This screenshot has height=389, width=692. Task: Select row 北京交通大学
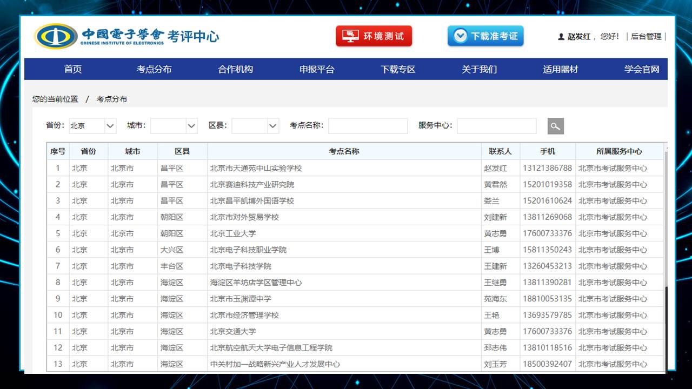[355, 331]
